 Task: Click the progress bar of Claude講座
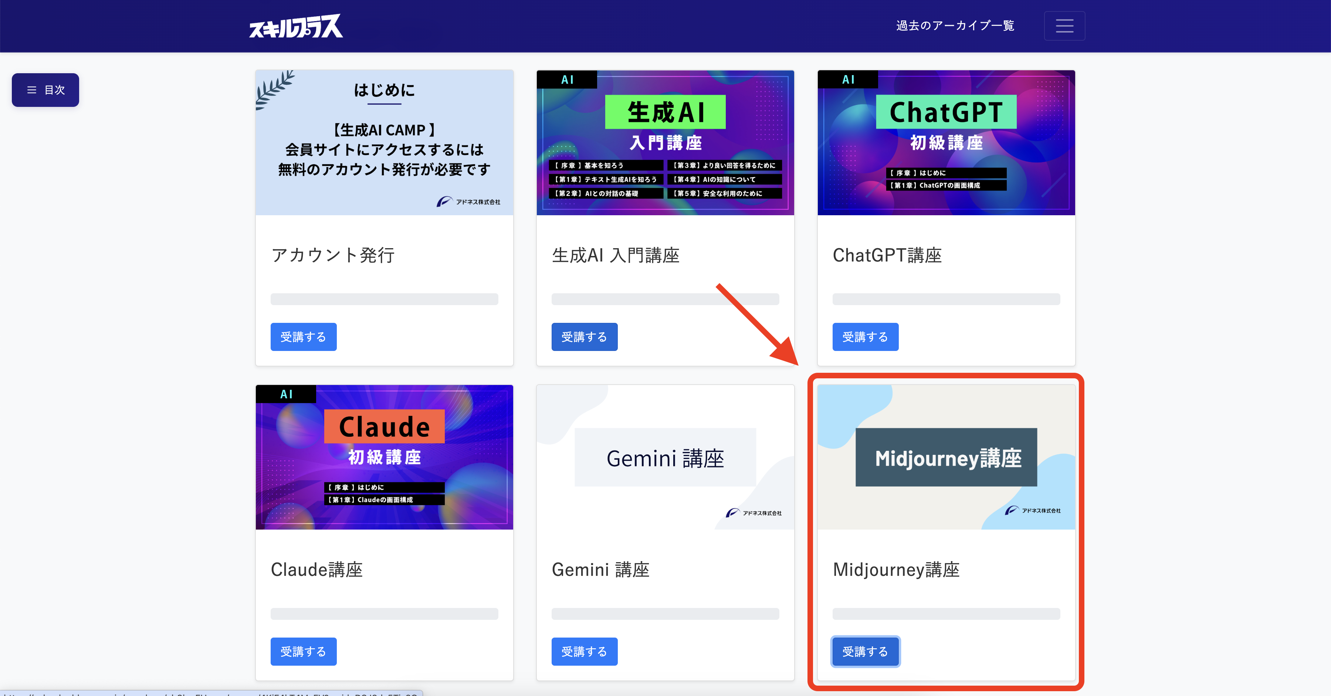pyautogui.click(x=385, y=614)
